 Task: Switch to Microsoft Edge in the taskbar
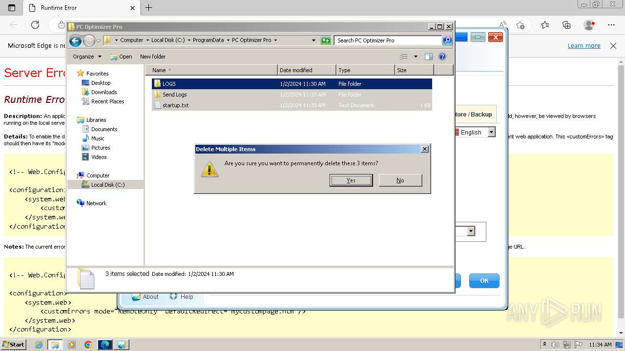(104, 345)
